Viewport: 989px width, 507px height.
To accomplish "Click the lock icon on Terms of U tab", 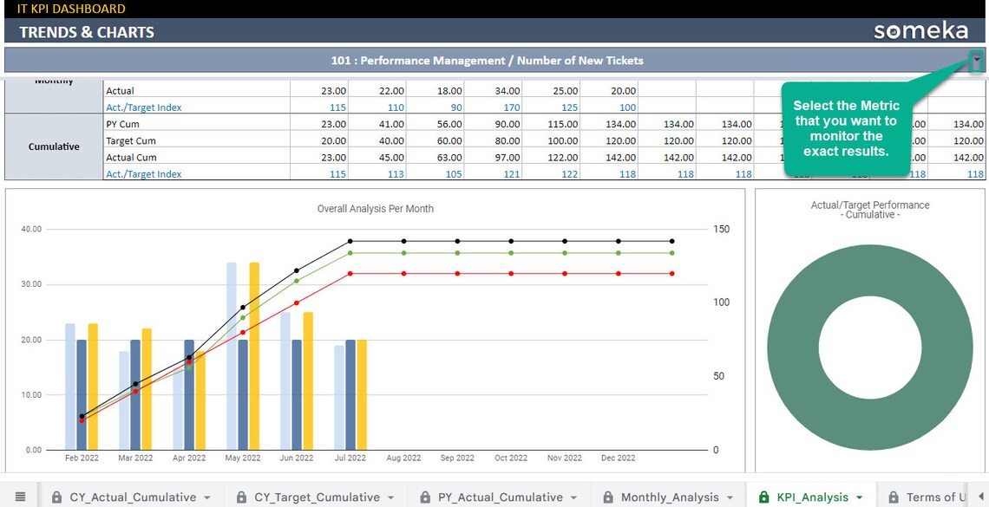I will tap(893, 497).
